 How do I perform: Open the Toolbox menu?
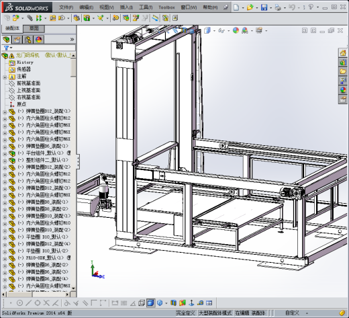click(166, 7)
